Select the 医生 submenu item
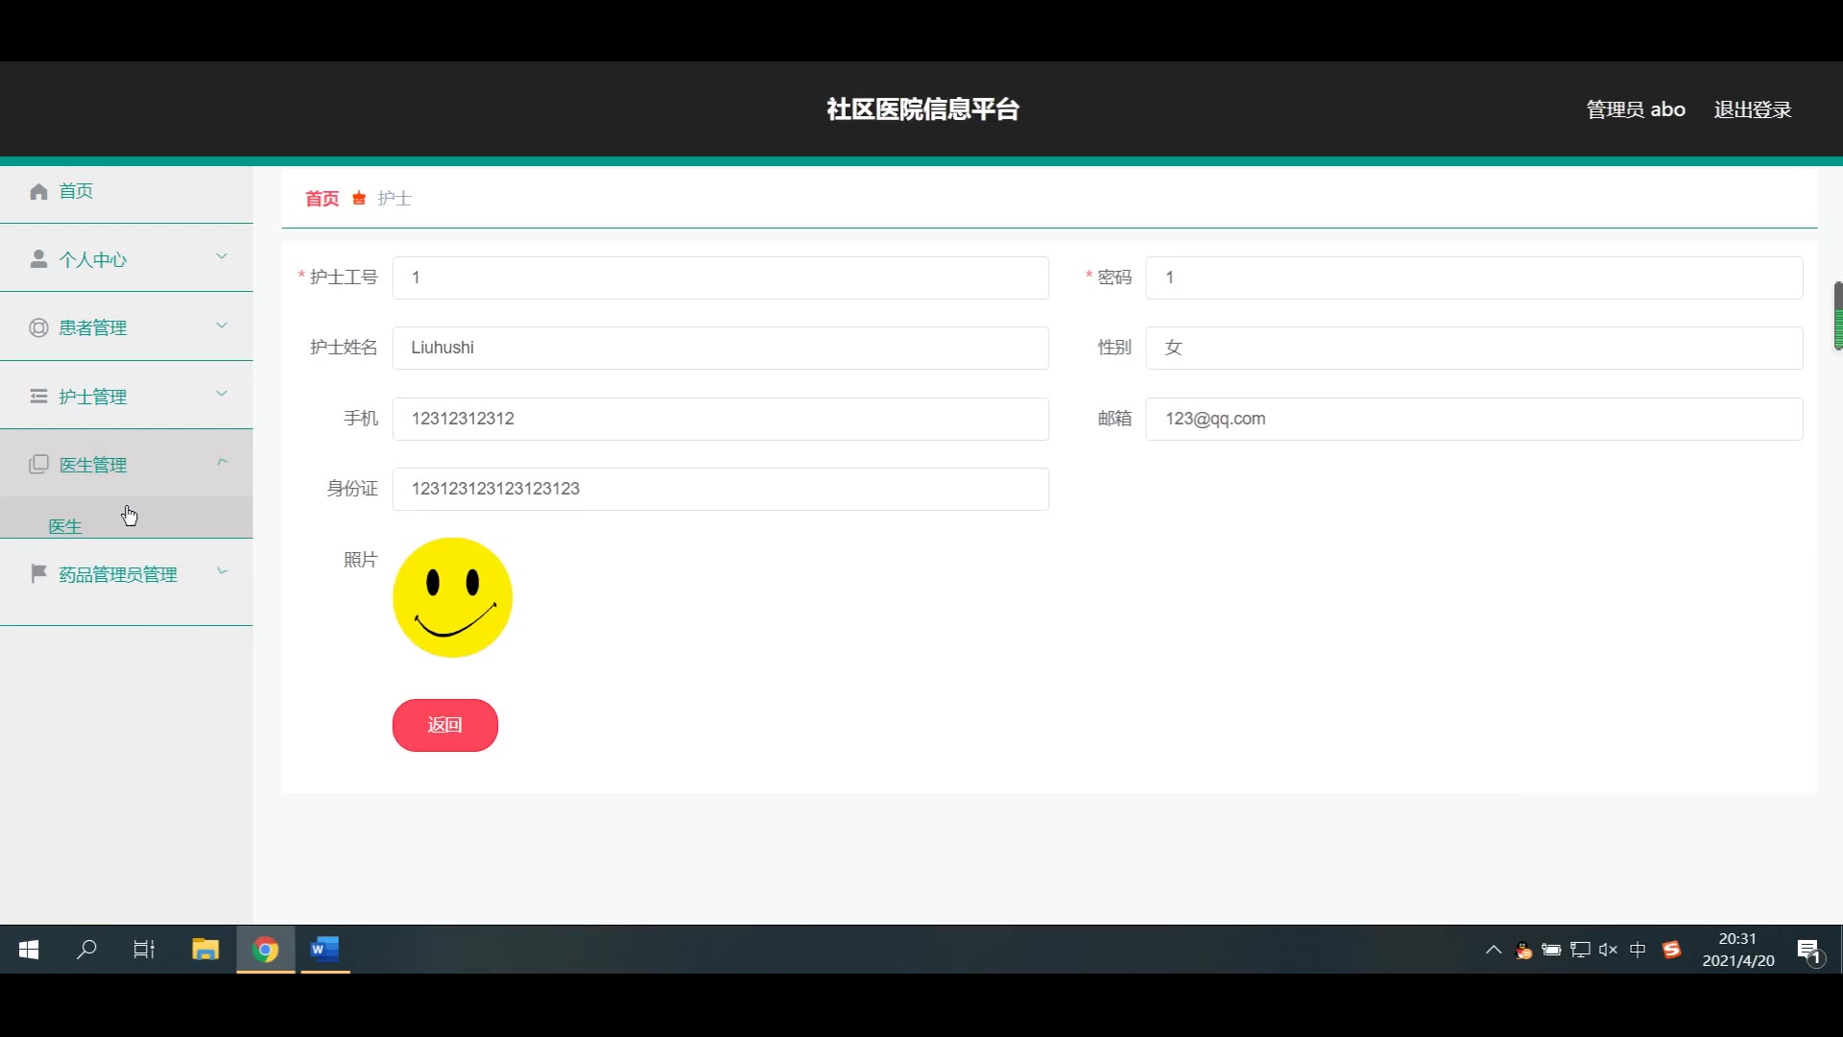The height and width of the screenshot is (1037, 1843). point(65,526)
